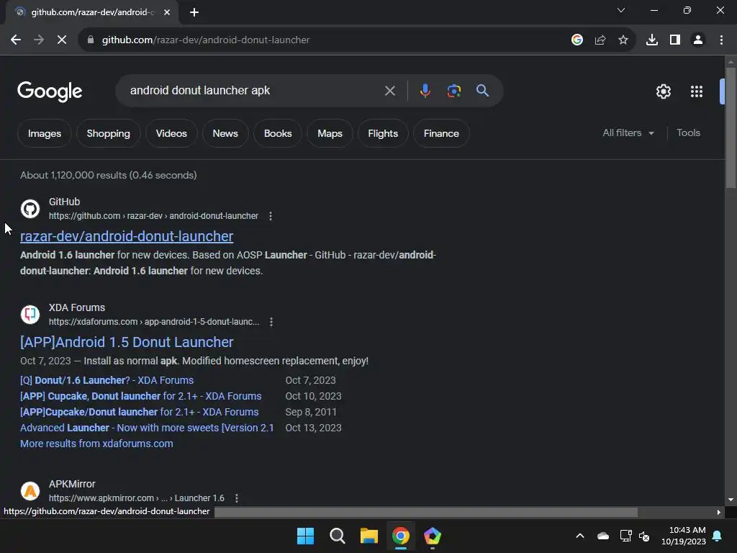This screenshot has height=553, width=737.
Task: Open more options for XDA Forums result
Action: pos(271,322)
